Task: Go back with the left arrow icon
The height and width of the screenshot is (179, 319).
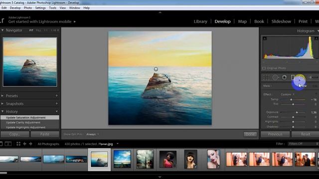Action: click(x=24, y=144)
